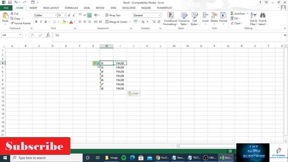Select column H header

pos(107,46)
